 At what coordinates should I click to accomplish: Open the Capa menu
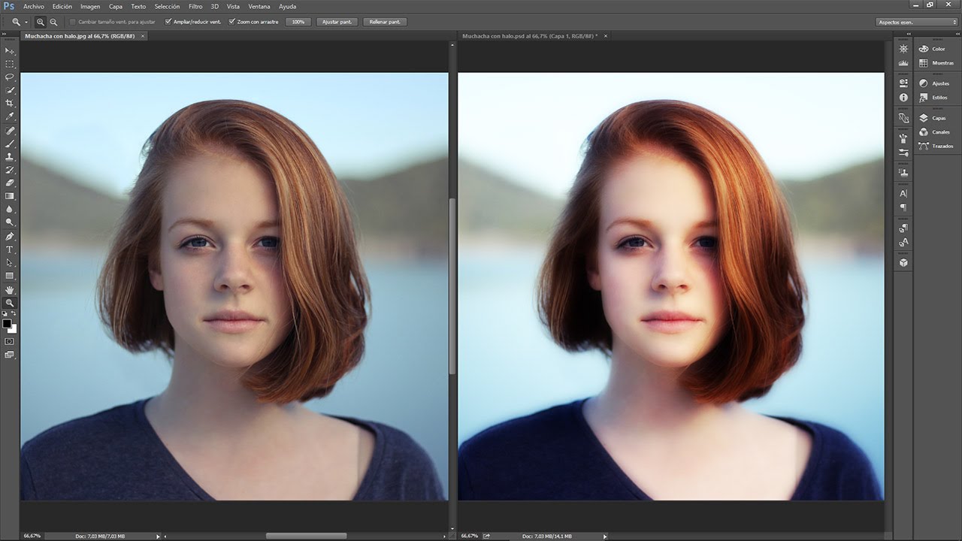(x=115, y=6)
